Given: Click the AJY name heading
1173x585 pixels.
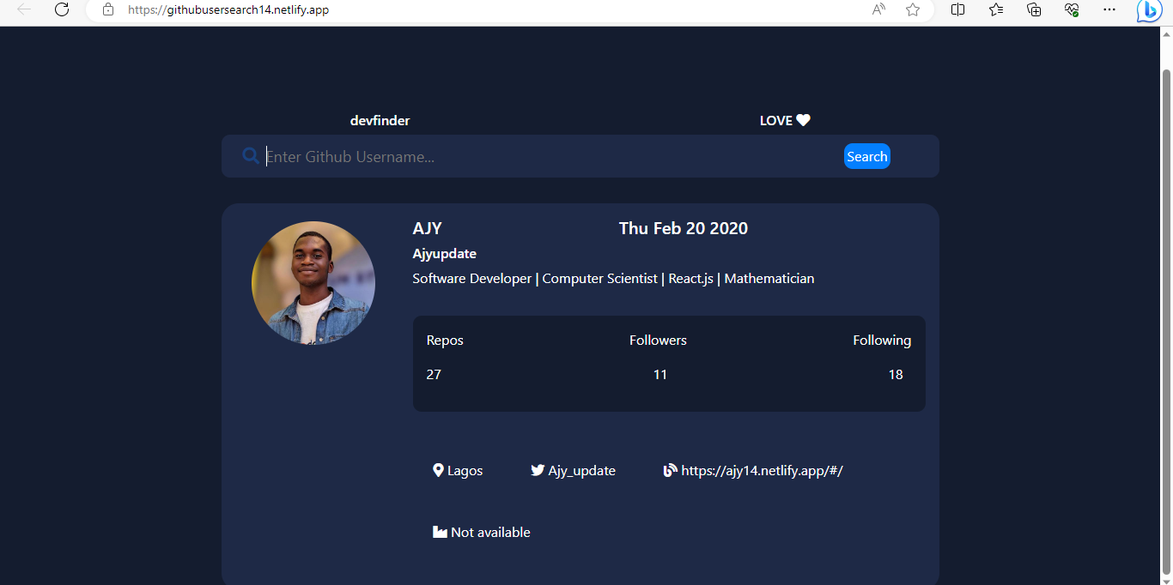Looking at the screenshot, I should (427, 228).
